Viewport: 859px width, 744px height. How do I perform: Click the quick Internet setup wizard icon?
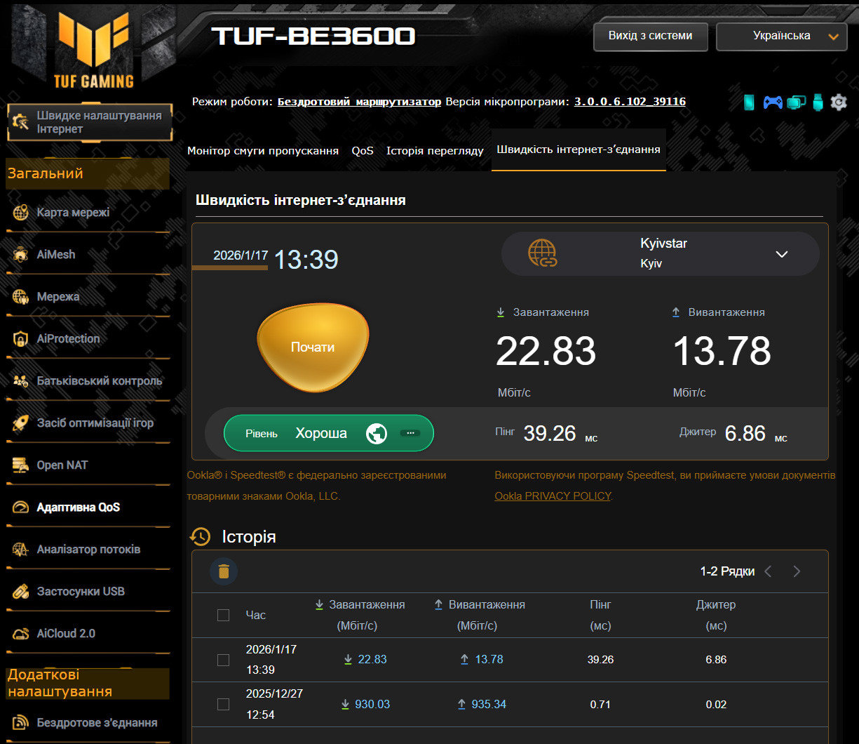21,123
